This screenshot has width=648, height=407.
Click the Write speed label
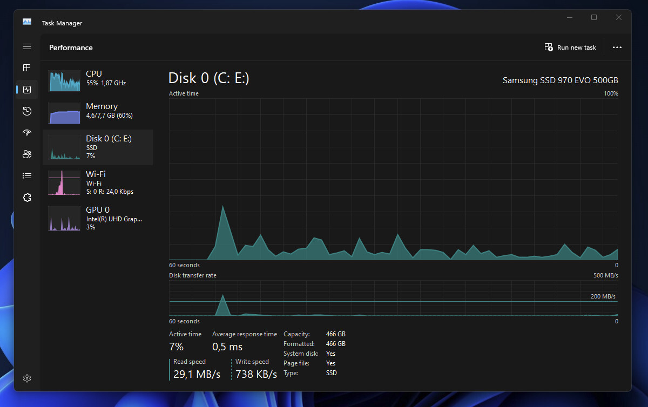pos(252,362)
